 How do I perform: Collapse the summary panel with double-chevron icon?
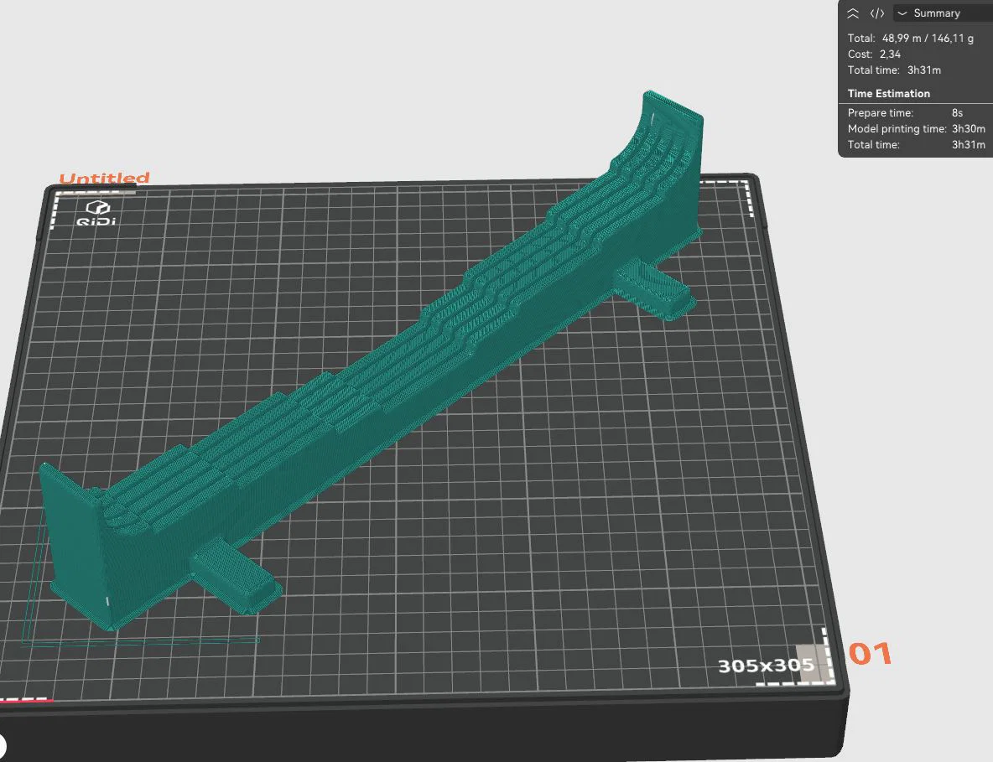853,13
